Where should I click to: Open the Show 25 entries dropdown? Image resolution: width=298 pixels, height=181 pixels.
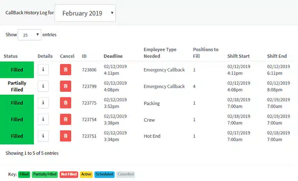[29, 34]
